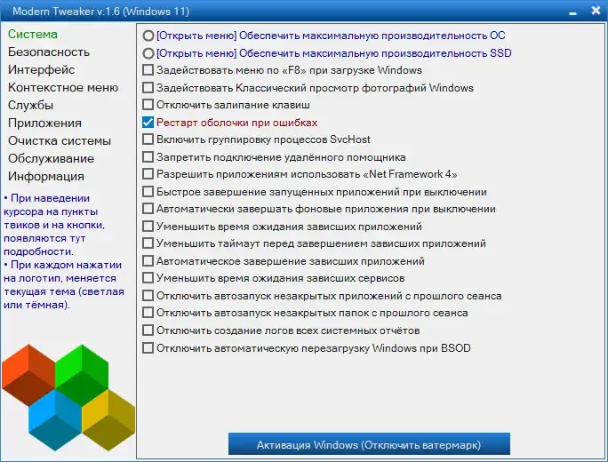Enable SvcHost process grouping checkbox
Viewport: 608px width, 462px height.
pos(148,139)
